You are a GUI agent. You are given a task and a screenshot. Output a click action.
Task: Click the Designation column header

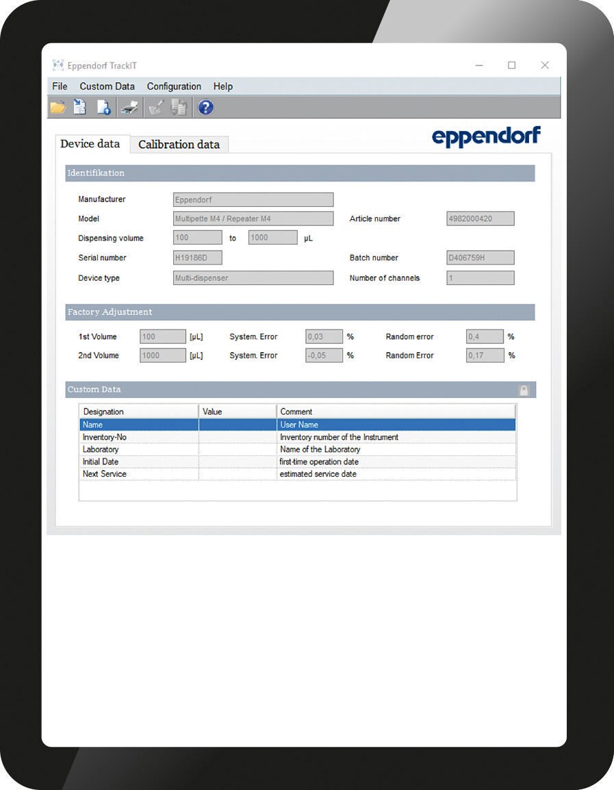pyautogui.click(x=138, y=412)
